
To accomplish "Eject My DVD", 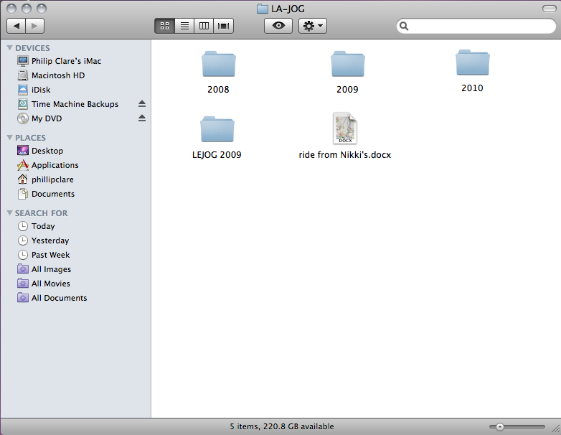I will (x=142, y=118).
